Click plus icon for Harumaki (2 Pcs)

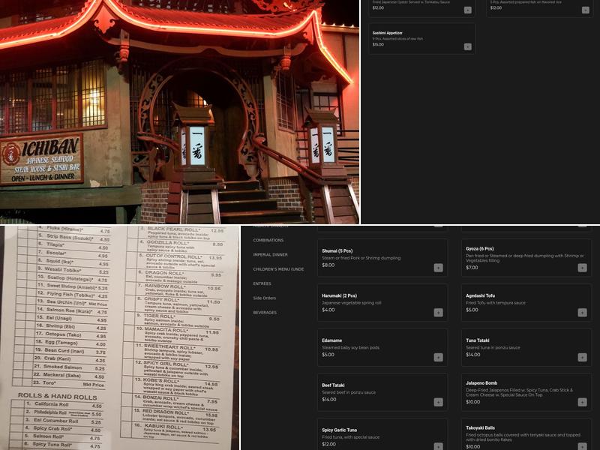[438, 313]
